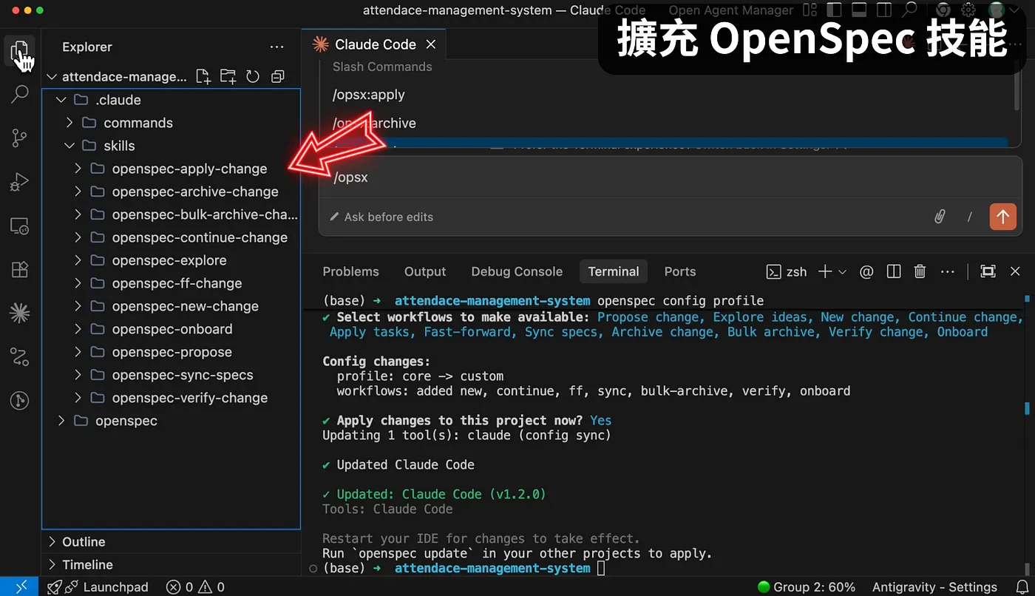
Task: Open Explorer more actions ellipsis menu
Action: [x=277, y=47]
